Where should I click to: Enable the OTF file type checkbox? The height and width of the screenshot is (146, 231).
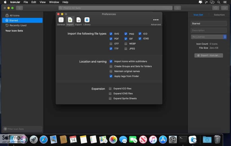[x=111, y=44]
